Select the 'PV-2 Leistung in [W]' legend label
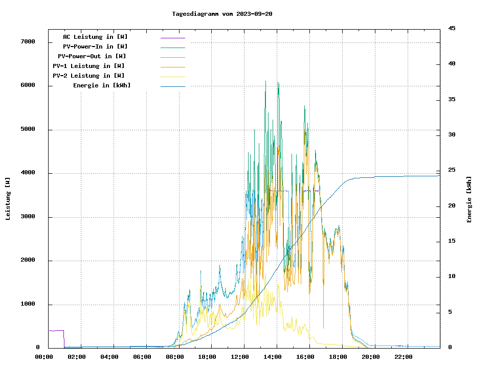 click(88, 76)
